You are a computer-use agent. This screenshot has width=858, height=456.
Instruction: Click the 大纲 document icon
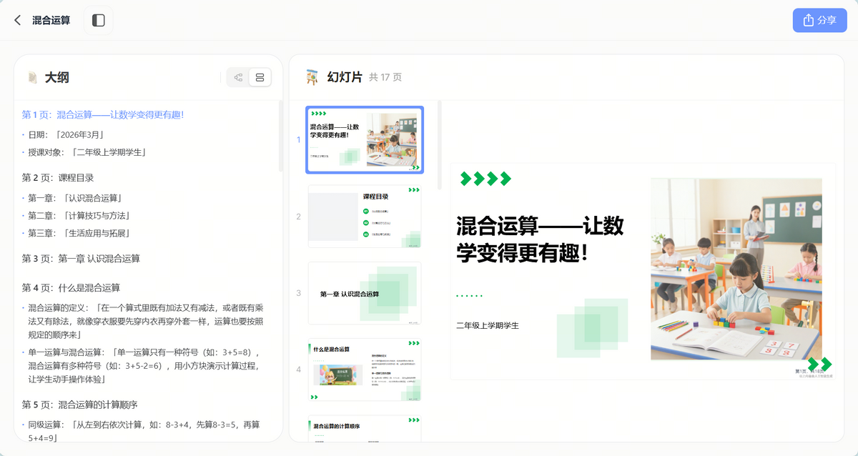click(32, 77)
